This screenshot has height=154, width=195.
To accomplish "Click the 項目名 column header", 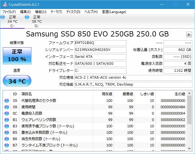I will coord(56,94).
